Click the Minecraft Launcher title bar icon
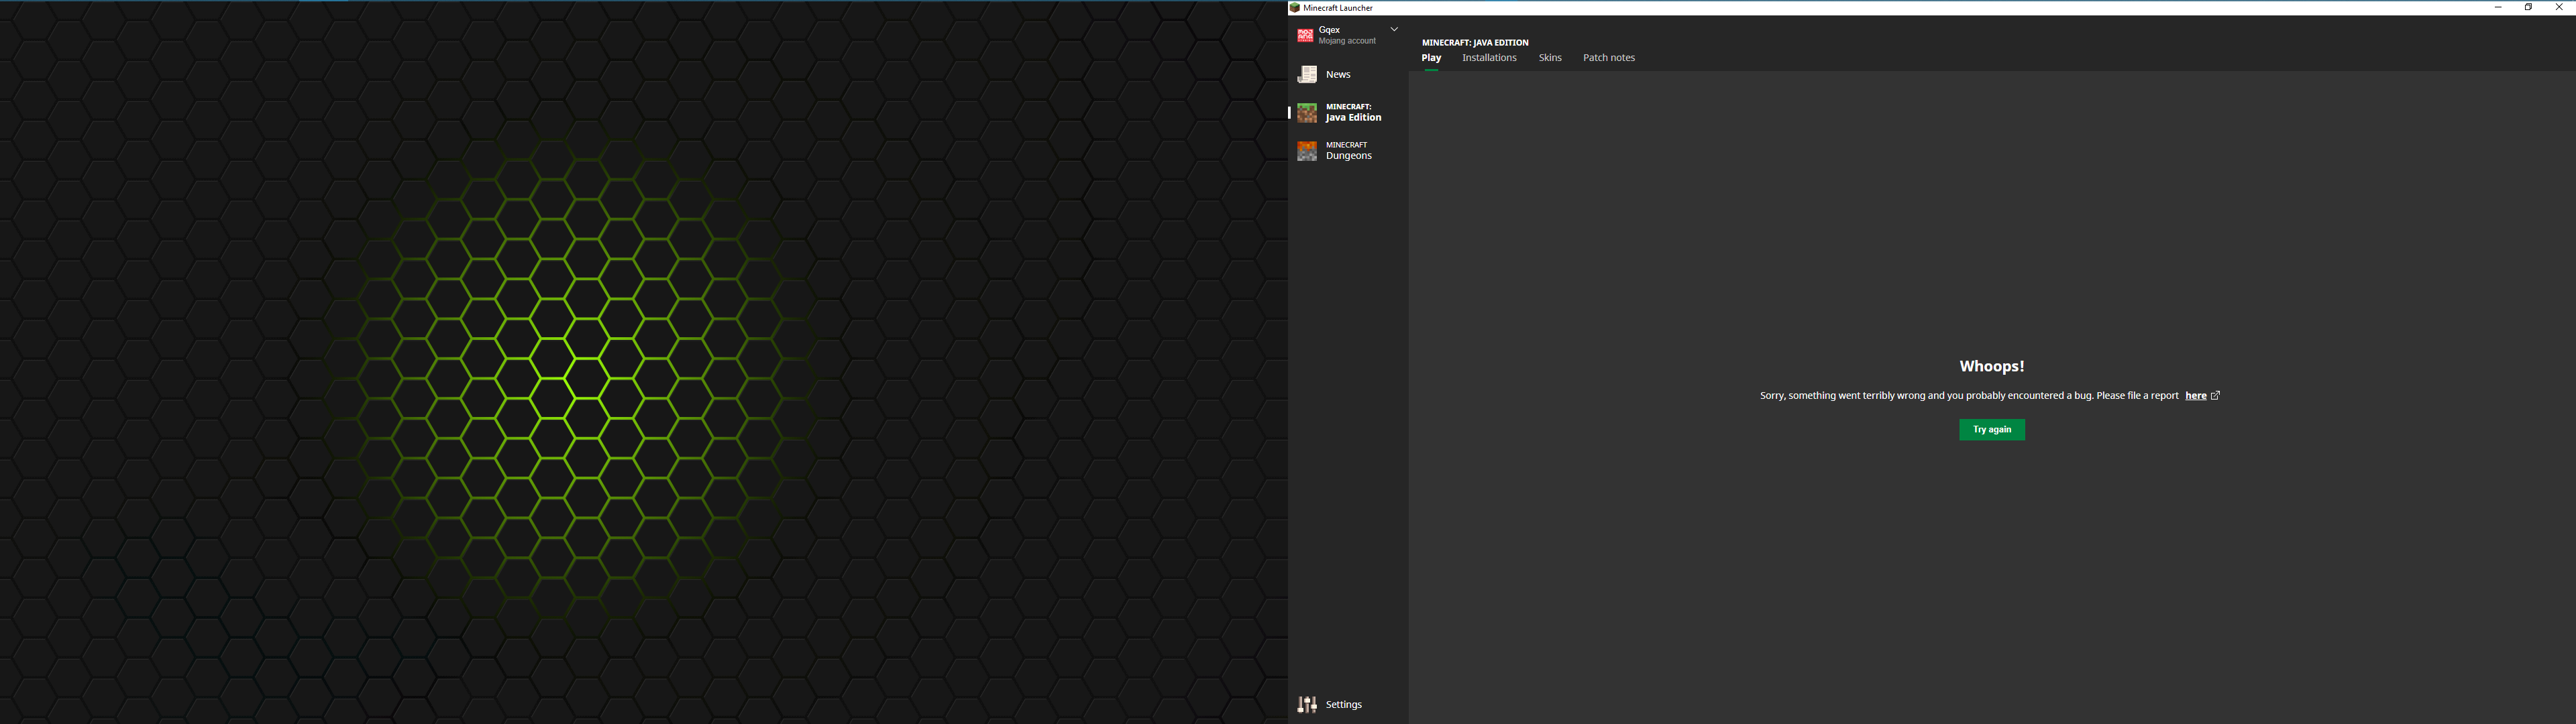The width and height of the screenshot is (2576, 724). pyautogui.click(x=1295, y=8)
